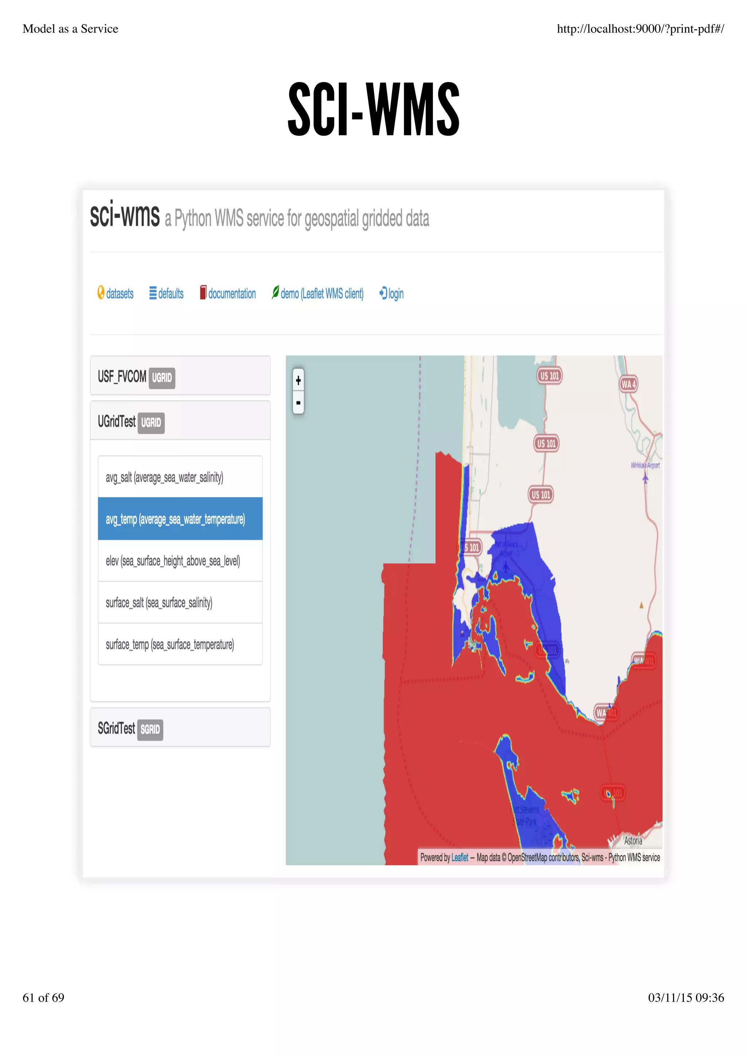Click the globe icon beside datasets
This screenshot has height=1057, width=747.
point(100,293)
